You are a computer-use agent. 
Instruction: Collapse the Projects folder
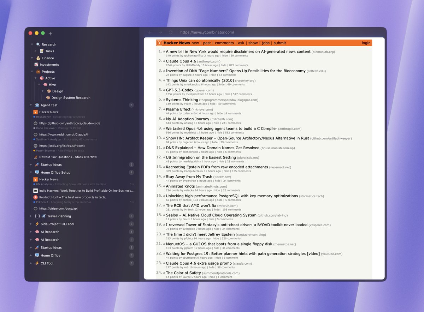32,72
